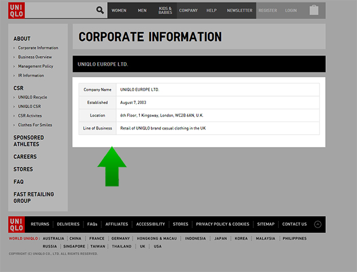Open Clothes For Smiles link

[x=35, y=125]
